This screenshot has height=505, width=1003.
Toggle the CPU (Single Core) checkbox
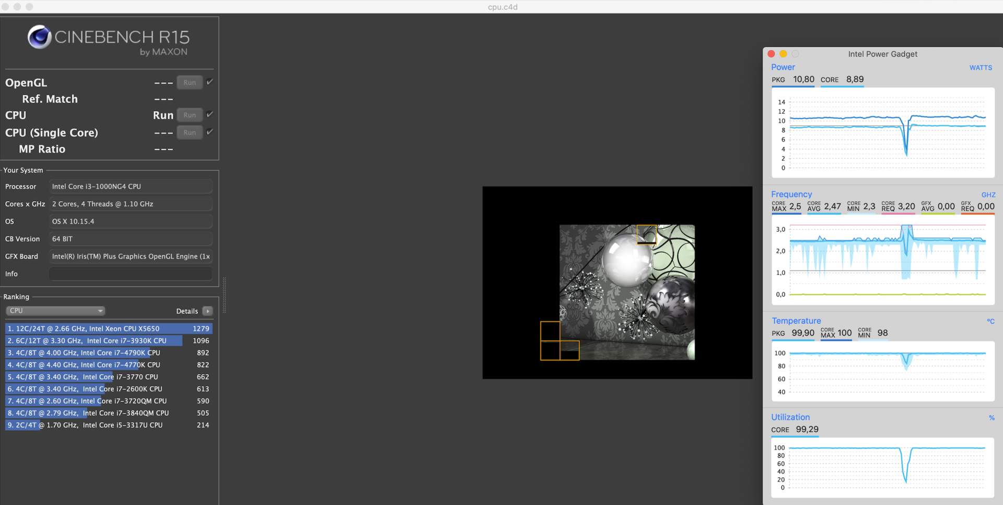210,132
